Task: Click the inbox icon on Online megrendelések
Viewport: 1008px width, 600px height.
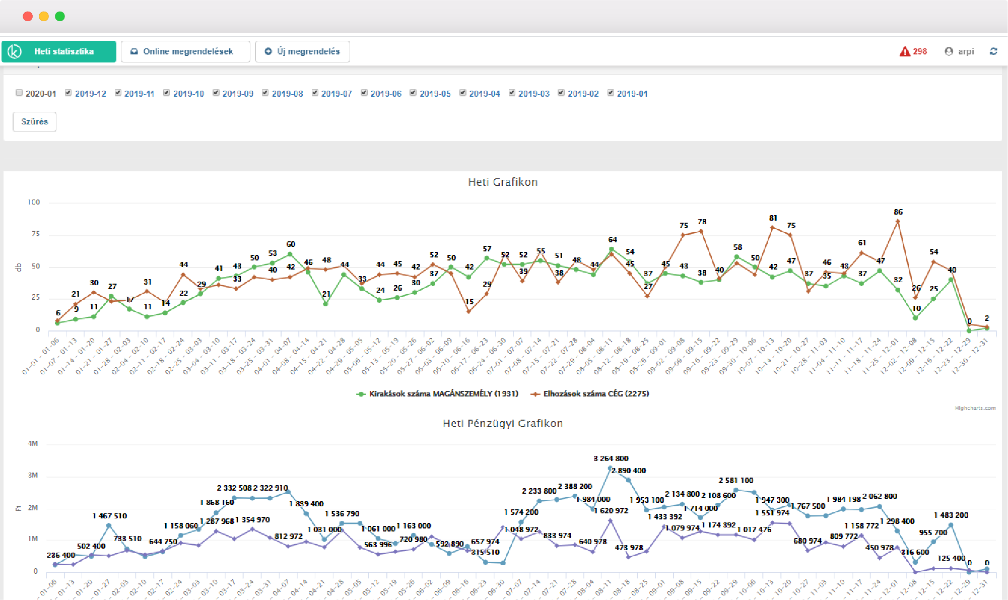Action: (x=134, y=51)
